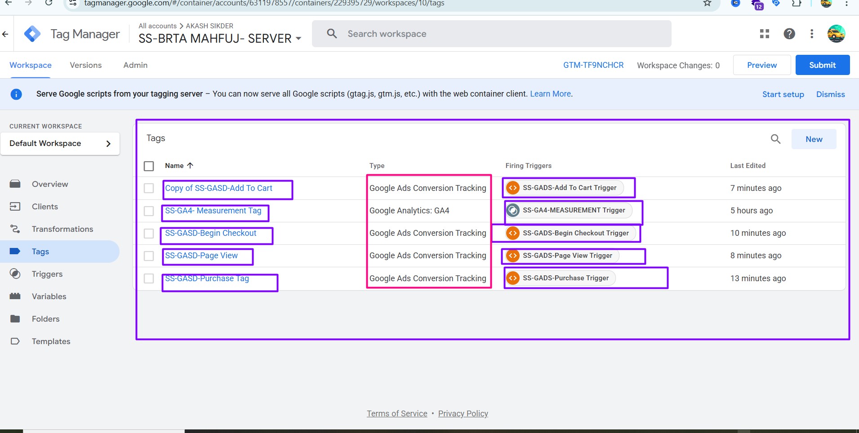
Task: Open the SS-GASD-Begin Checkout tag link
Action: (210, 233)
